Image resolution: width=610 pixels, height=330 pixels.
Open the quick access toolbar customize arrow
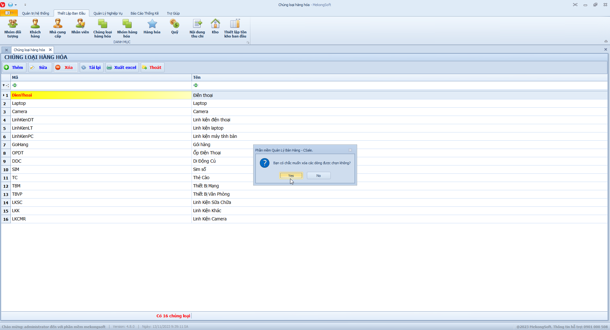(25, 5)
